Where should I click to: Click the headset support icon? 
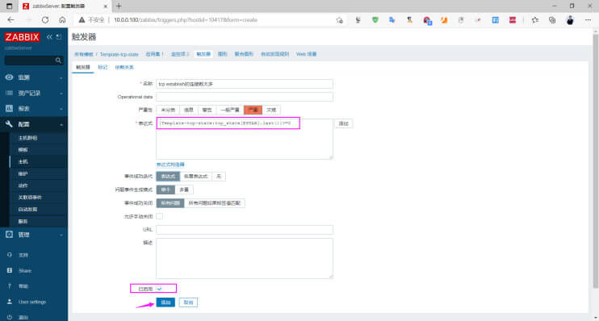[x=10, y=255]
